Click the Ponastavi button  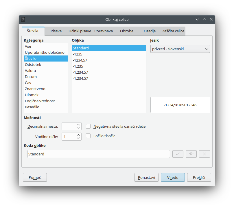coord(146,177)
